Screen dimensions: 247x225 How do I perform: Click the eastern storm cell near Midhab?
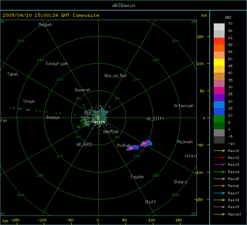(x=146, y=143)
